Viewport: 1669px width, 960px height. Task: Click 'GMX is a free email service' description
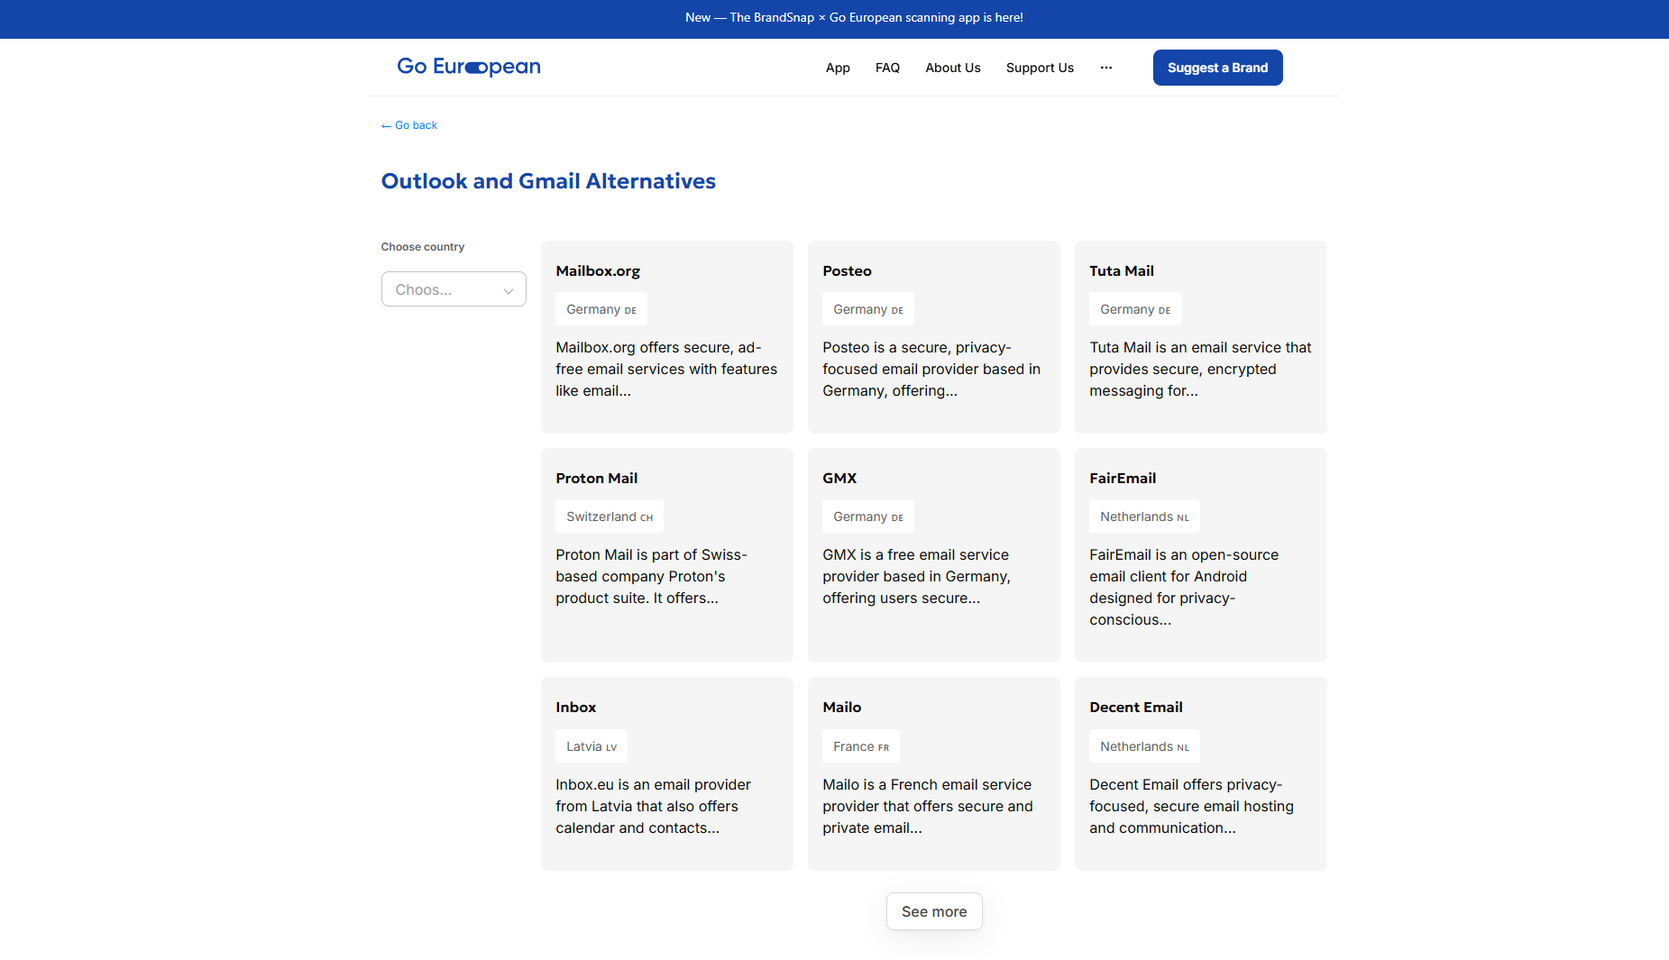click(916, 576)
